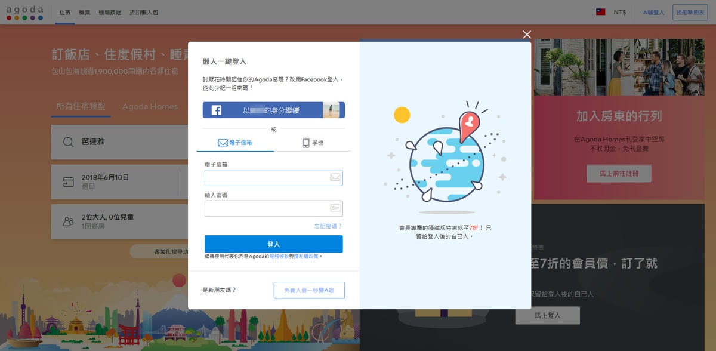The image size is (716, 351).
Task: Click the key icon in the password field
Action: click(x=335, y=208)
